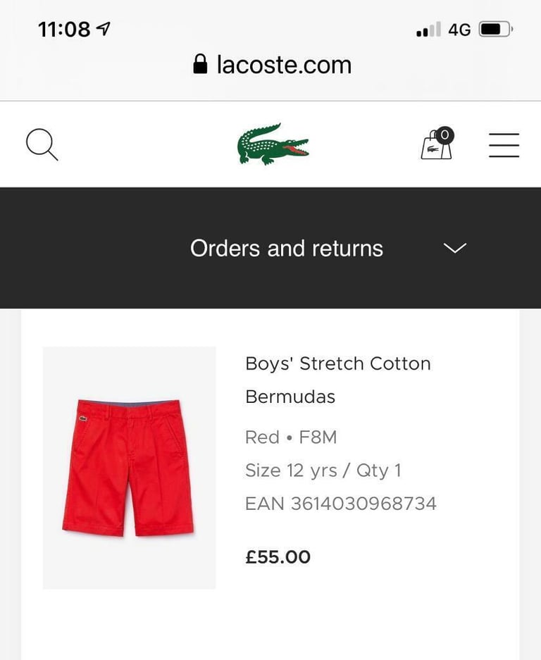Expand the Orders and returns chevron
This screenshot has height=660, width=541.
click(455, 248)
